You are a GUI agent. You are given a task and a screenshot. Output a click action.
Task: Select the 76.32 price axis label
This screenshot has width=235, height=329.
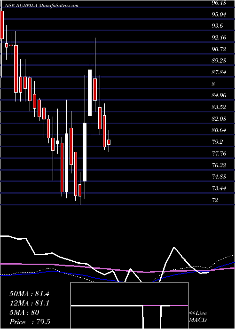tap(220, 165)
